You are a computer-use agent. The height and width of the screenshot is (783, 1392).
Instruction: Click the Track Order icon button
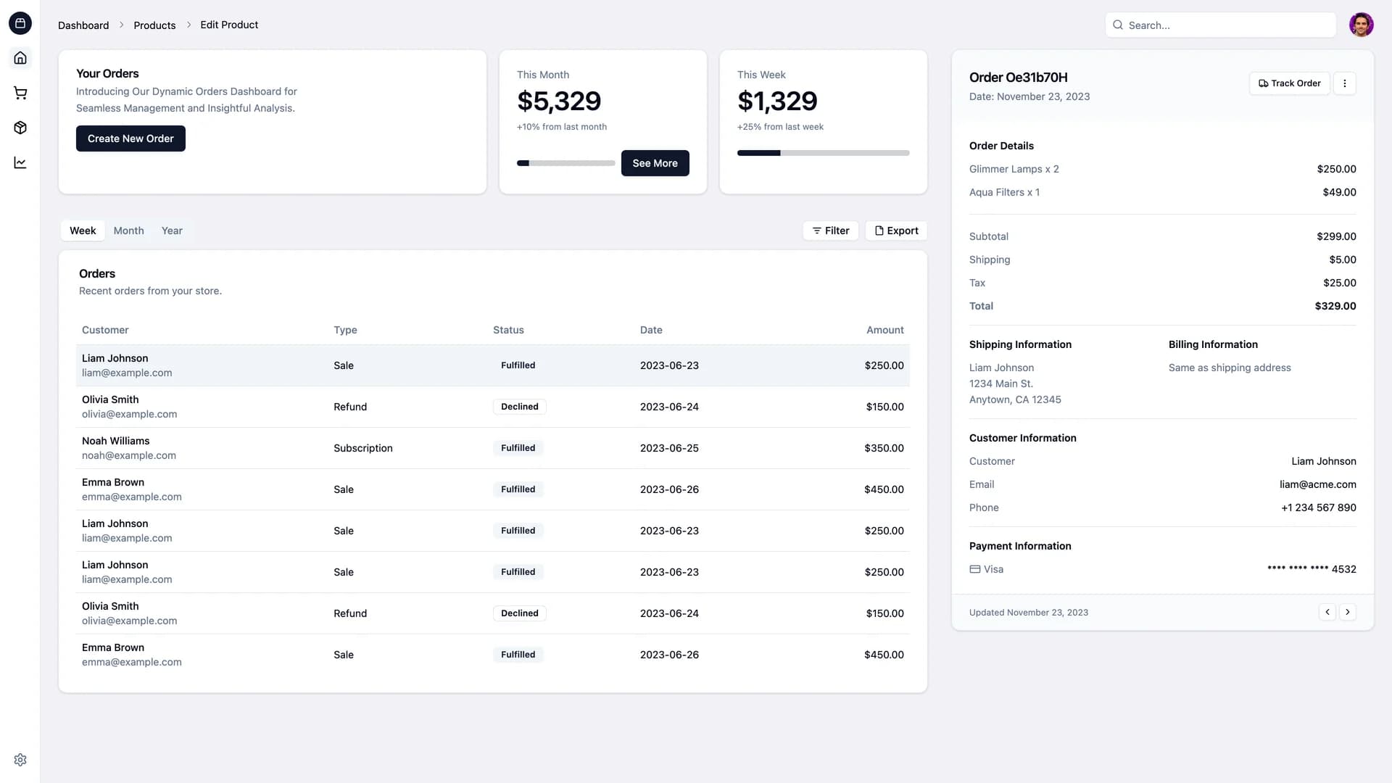tap(1263, 83)
